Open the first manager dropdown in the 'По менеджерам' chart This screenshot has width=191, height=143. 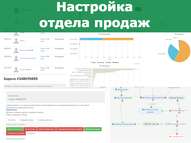74,39
